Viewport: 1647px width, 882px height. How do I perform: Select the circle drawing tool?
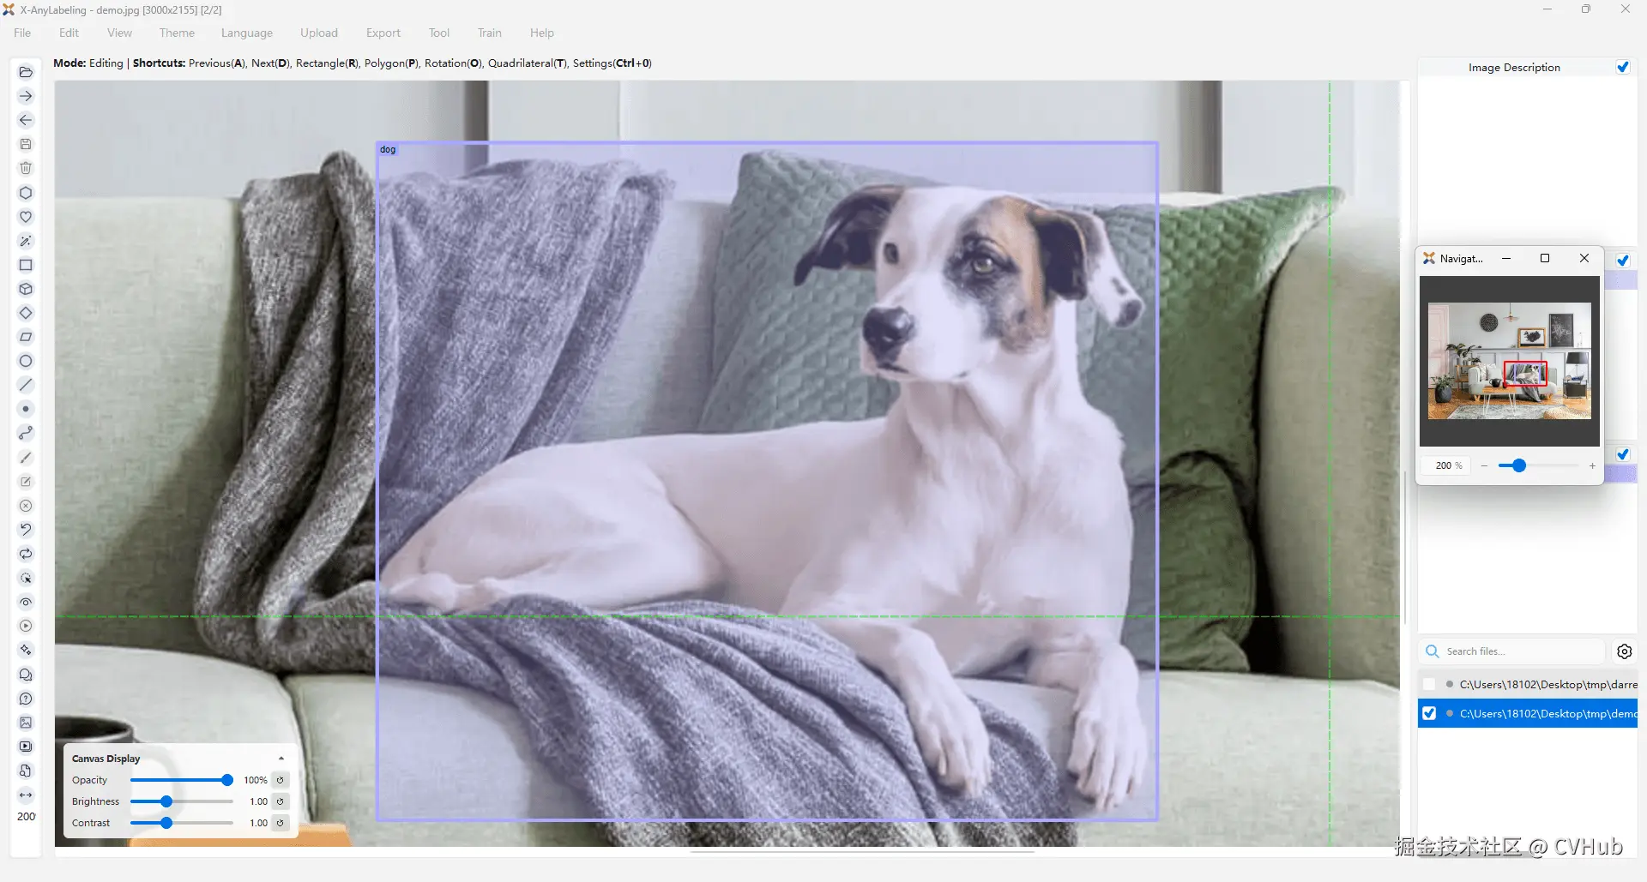26,361
